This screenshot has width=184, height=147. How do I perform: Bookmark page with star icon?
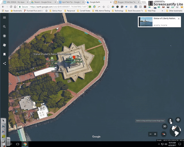coord(103,7)
